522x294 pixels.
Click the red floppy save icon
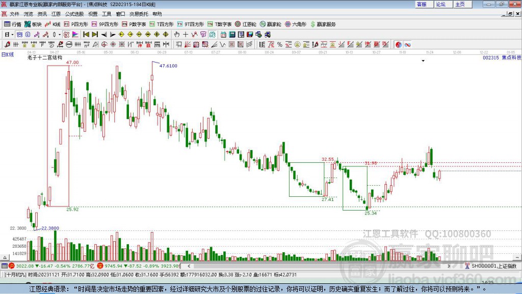pyautogui.click(x=250, y=34)
